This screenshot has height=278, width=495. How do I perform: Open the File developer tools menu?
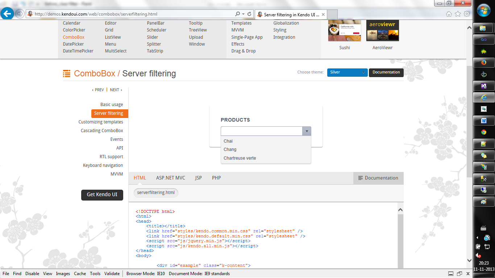click(6, 274)
